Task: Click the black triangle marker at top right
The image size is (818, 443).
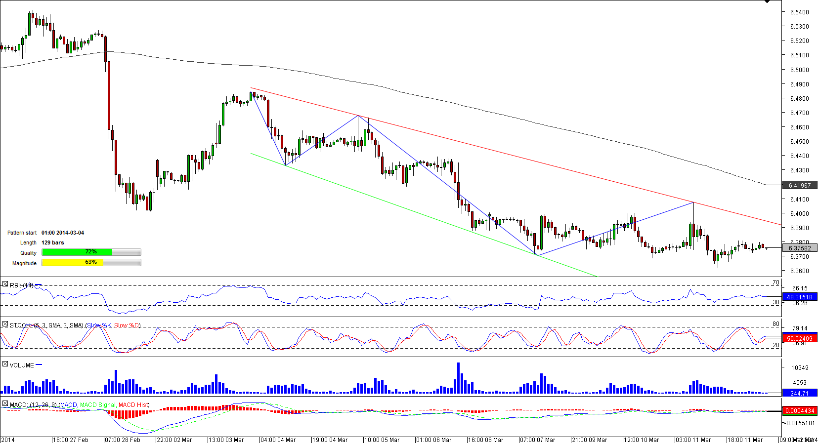Action: 767,2
